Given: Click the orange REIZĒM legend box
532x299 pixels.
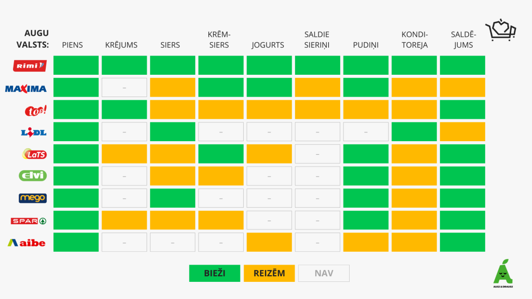Looking at the screenshot, I should 269,273.
